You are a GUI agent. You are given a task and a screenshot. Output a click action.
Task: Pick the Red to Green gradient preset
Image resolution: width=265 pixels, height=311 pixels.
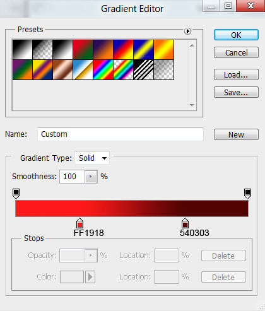(83, 49)
